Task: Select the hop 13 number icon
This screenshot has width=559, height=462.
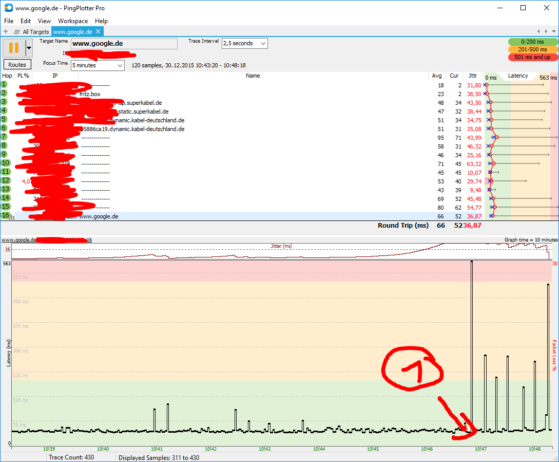Action: 5,189
